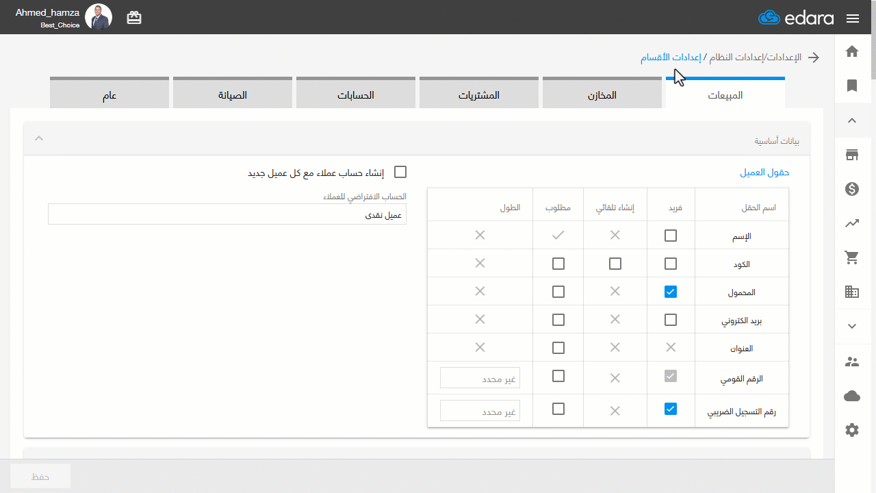Open the إعدادات الأقسام breadcrumb link
The image size is (876, 493).
tap(671, 58)
